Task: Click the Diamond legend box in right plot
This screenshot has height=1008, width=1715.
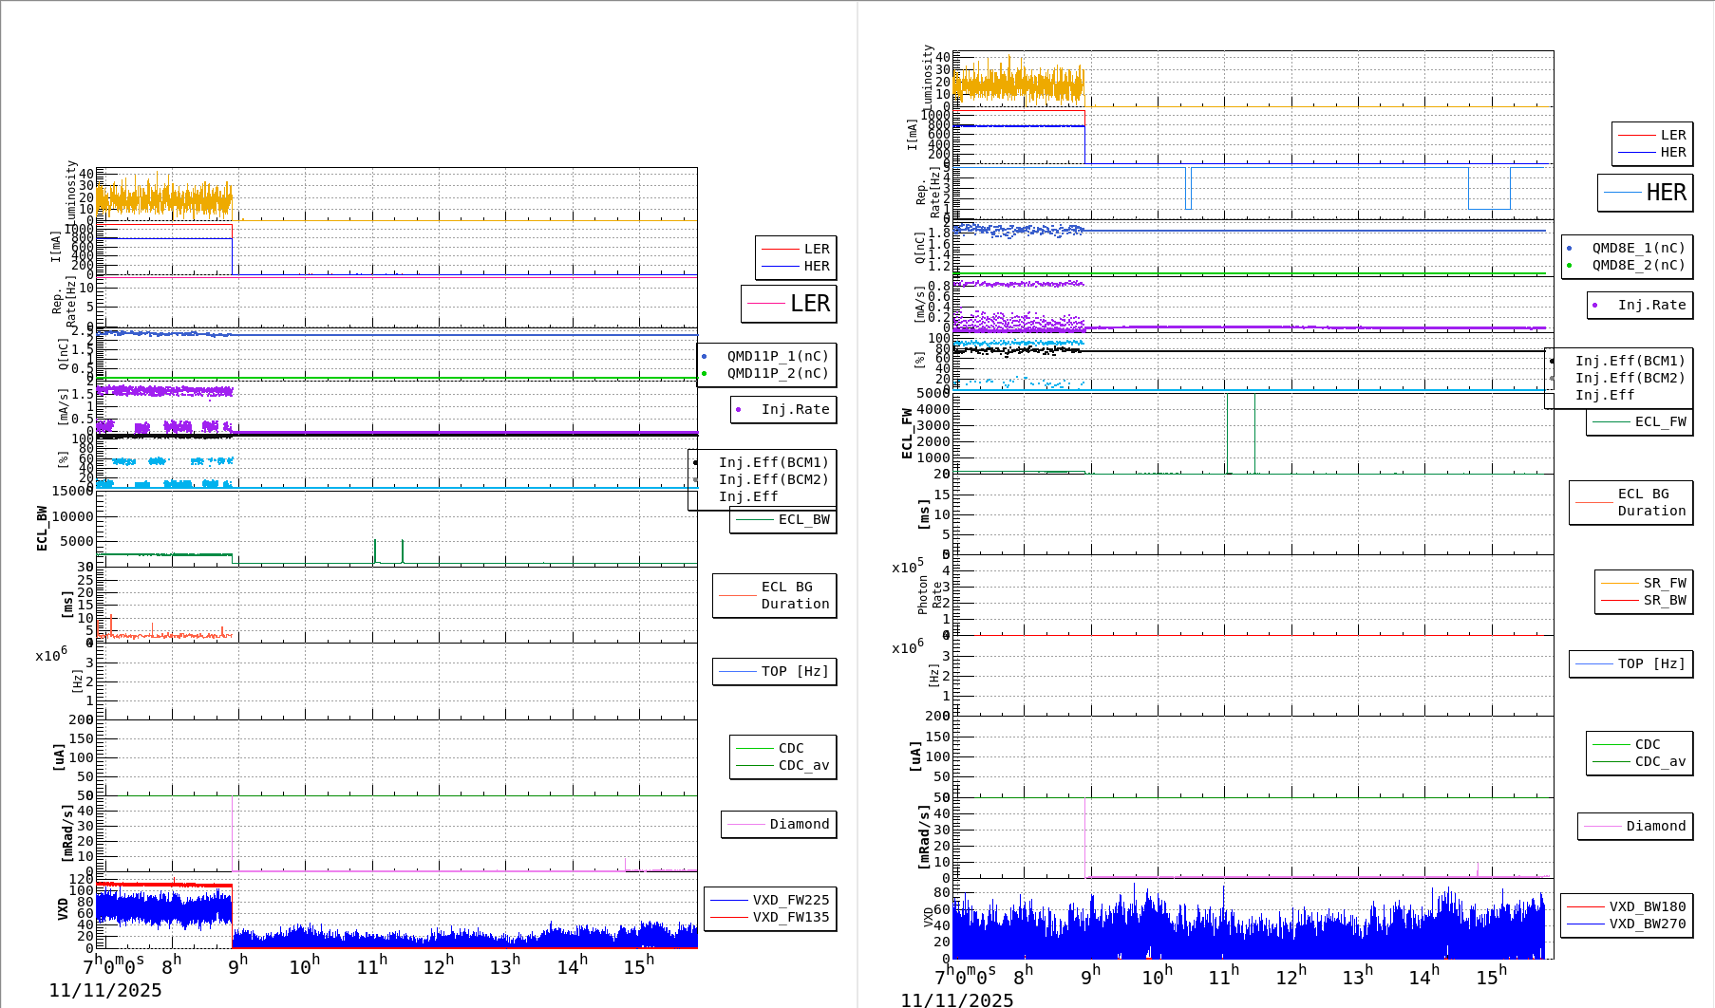Action: point(1635,826)
